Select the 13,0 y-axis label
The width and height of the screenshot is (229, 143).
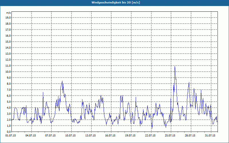tap(8, 54)
